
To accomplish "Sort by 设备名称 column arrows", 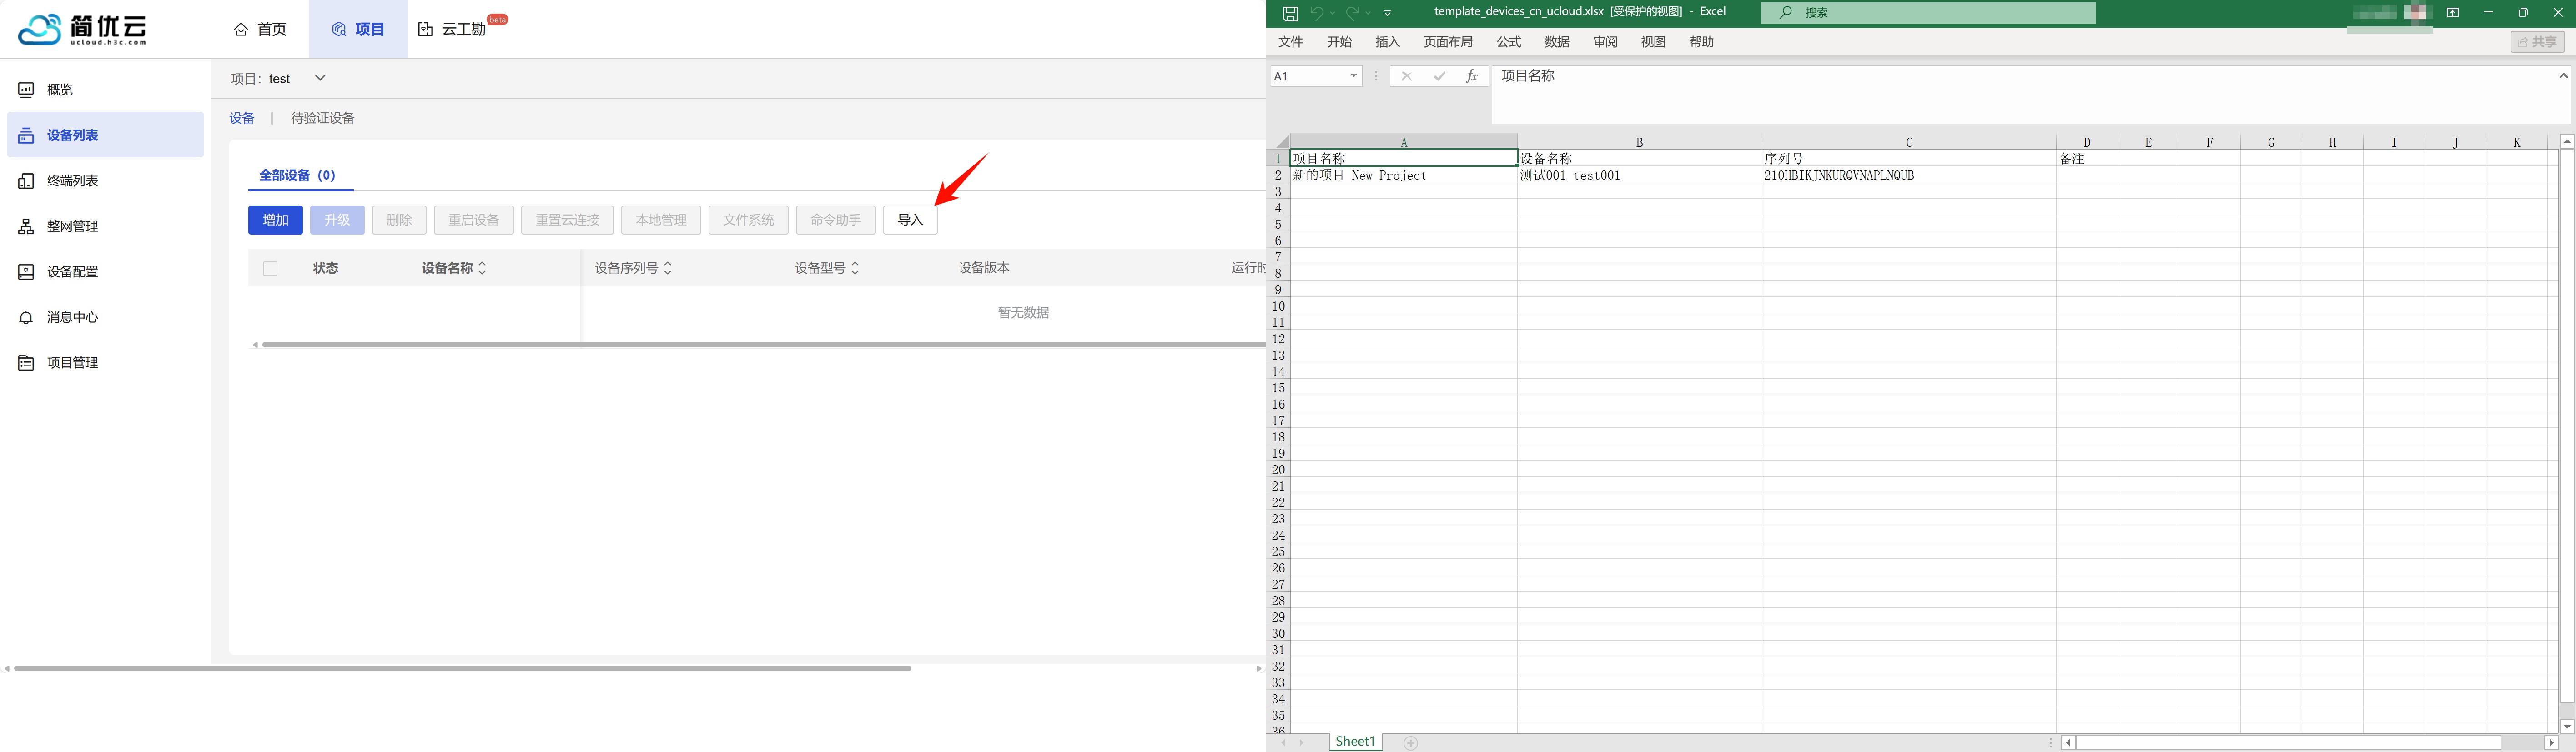I will point(482,268).
